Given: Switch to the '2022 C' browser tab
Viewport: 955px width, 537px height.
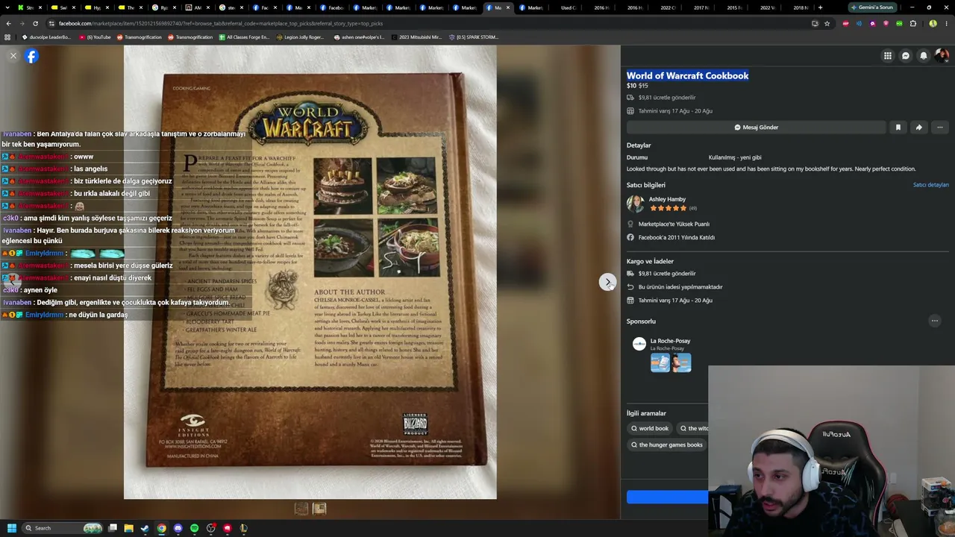Looking at the screenshot, I should pyautogui.click(x=668, y=7).
